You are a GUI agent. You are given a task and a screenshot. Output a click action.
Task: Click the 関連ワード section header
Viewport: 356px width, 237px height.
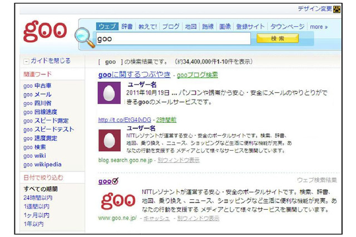tap(38, 74)
